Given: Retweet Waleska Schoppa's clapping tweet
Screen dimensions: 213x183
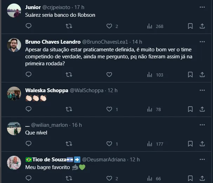Looking at the screenshot, I should tap(69, 109).
